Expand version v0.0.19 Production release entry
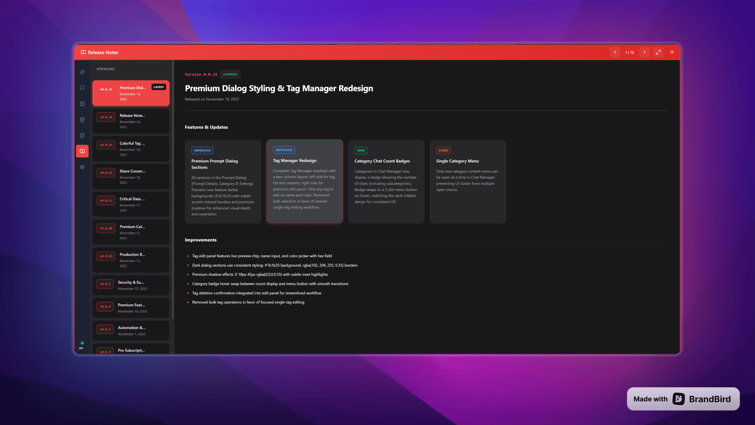Viewport: 755px width, 425px height. coord(131,260)
